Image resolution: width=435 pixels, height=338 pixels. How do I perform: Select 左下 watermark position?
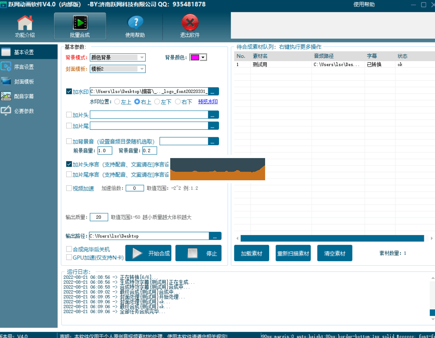click(x=157, y=102)
